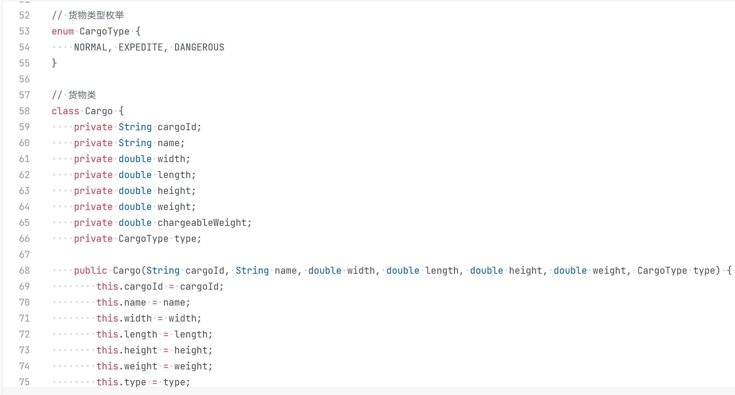This screenshot has width=735, height=395.
Task: Click the enum keyword on line 53
Action: click(x=63, y=31)
